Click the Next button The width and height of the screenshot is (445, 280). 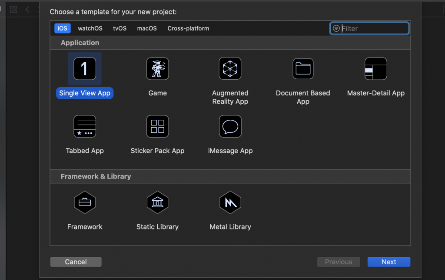pos(389,262)
